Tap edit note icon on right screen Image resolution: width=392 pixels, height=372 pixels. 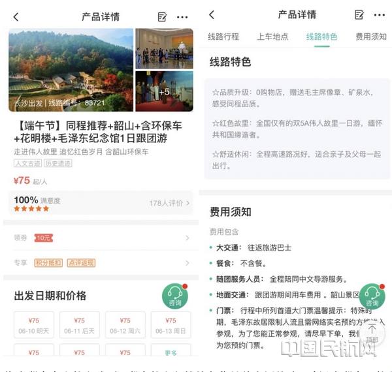pos(359,15)
